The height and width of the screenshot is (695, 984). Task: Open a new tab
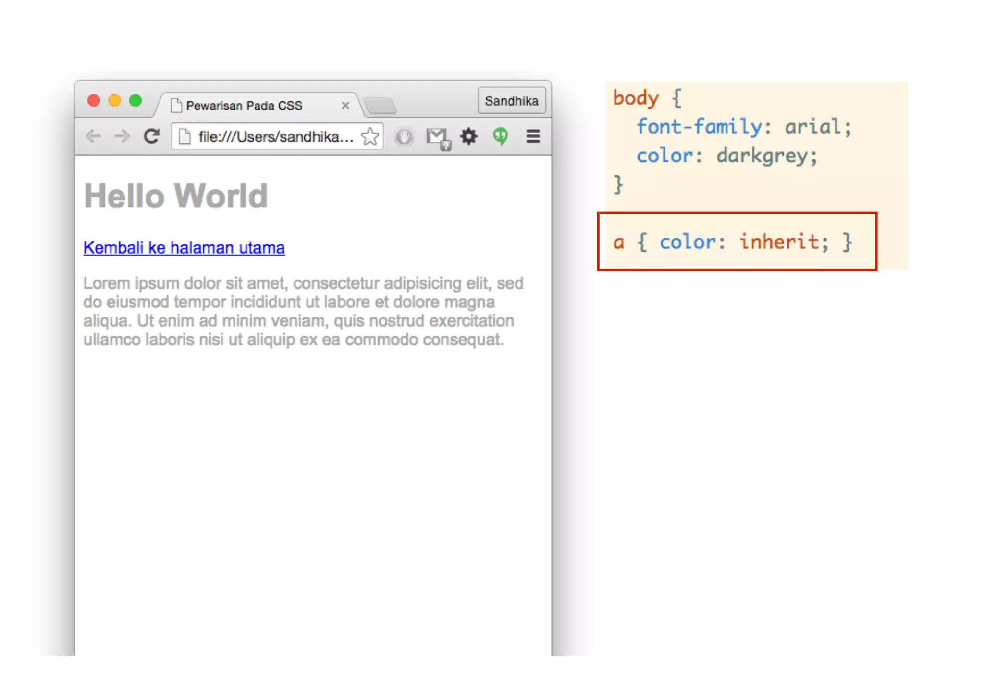380,106
